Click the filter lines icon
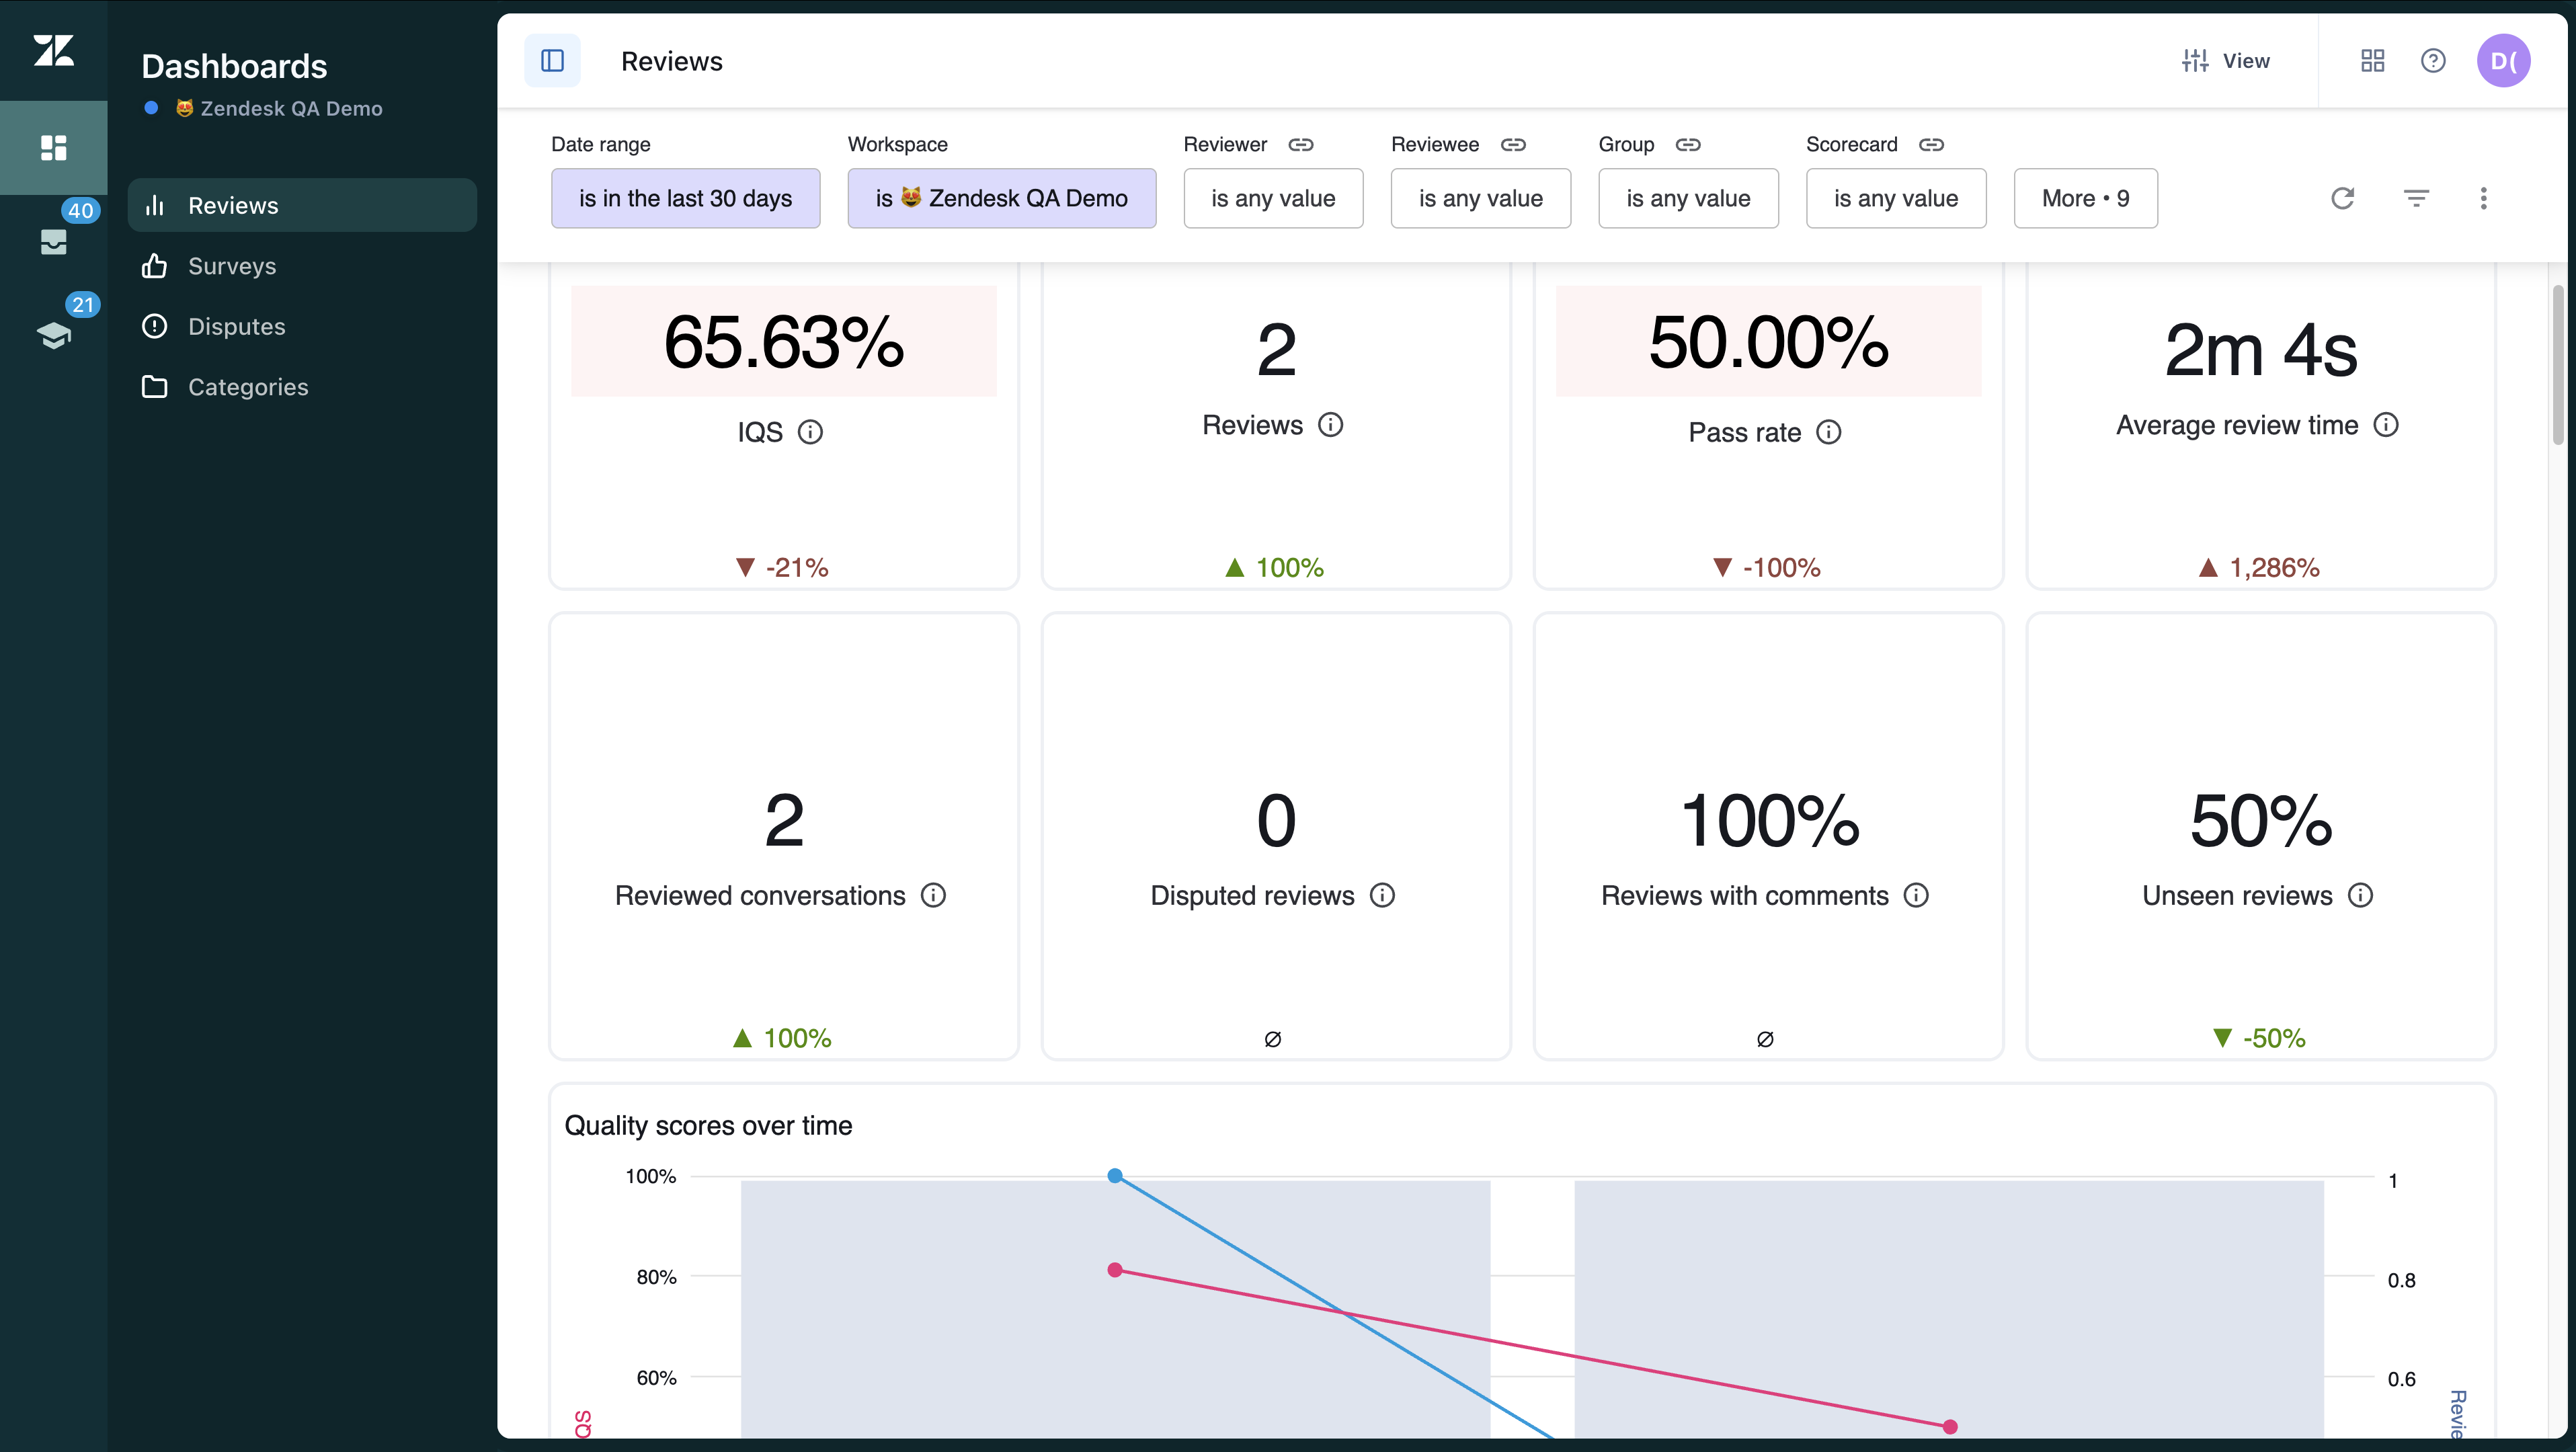The image size is (2576, 1452). coord(2416,198)
